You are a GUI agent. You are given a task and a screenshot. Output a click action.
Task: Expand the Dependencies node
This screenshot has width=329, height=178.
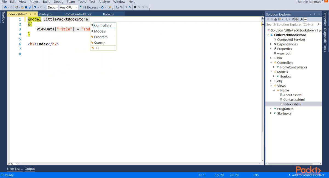(x=271, y=44)
